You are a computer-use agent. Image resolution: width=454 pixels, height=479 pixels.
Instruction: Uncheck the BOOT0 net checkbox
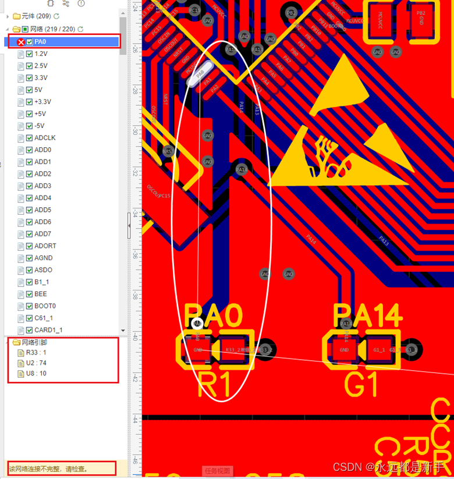pos(29,306)
